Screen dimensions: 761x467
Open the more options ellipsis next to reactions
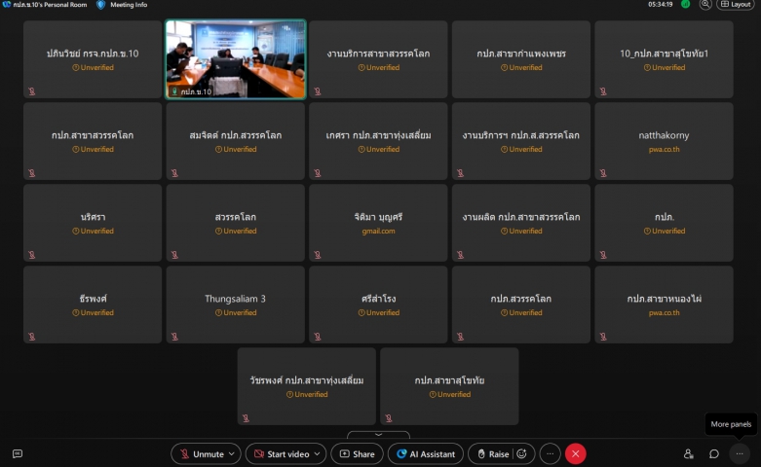pos(551,453)
